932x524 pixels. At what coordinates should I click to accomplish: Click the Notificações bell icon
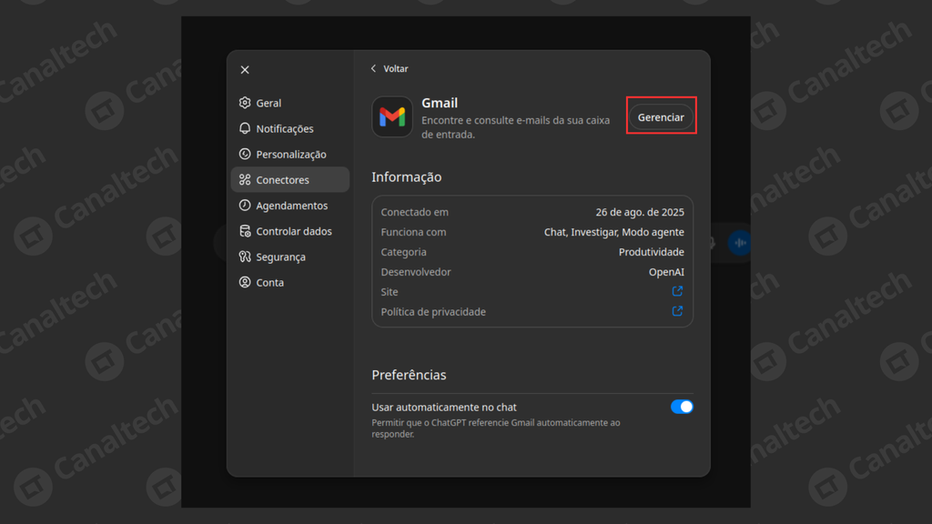245,128
